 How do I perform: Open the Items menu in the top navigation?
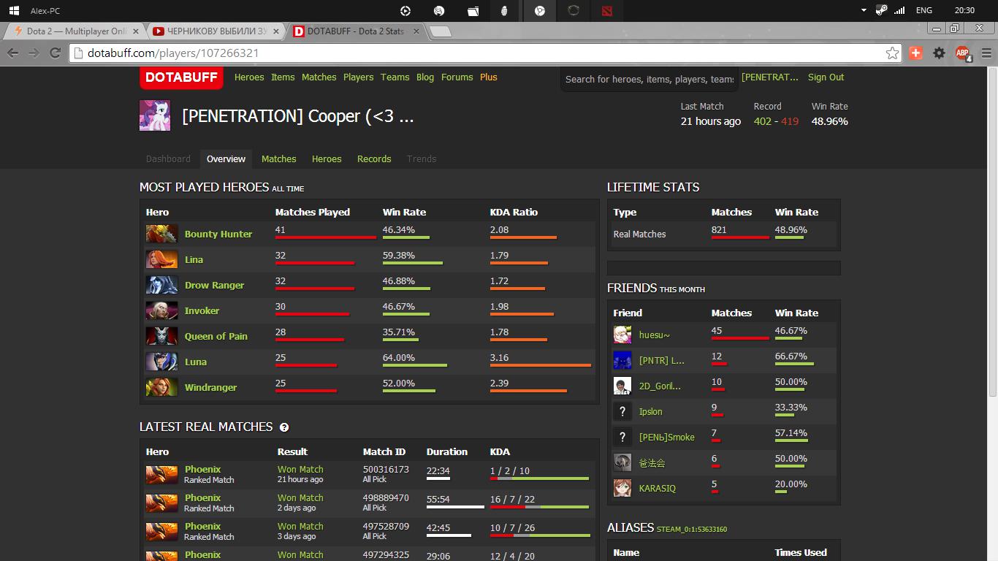[x=283, y=77]
